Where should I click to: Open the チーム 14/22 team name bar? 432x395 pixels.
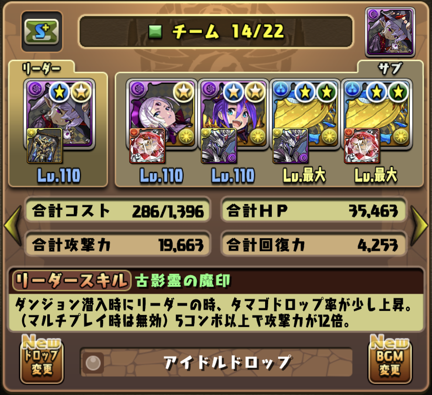(216, 32)
